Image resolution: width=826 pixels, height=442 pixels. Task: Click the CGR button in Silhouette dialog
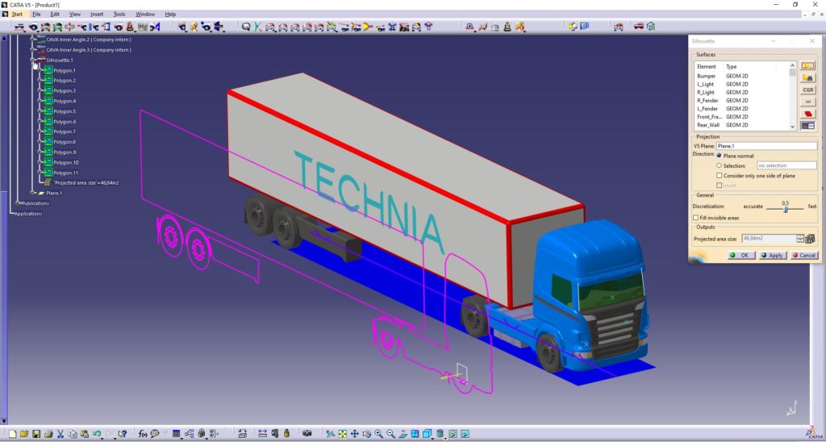807,90
